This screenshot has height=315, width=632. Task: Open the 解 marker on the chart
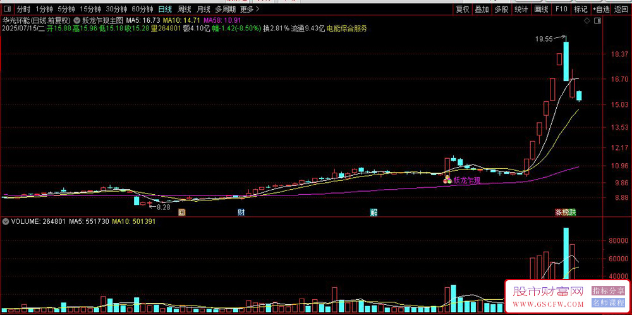click(374, 213)
